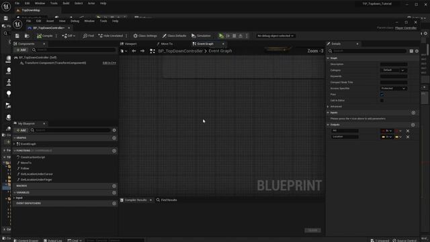Open the blueprint editor File menu

(x=28, y=21)
